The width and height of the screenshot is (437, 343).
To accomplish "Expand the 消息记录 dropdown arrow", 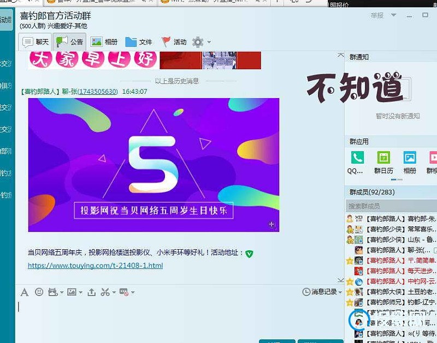I will [x=340, y=292].
